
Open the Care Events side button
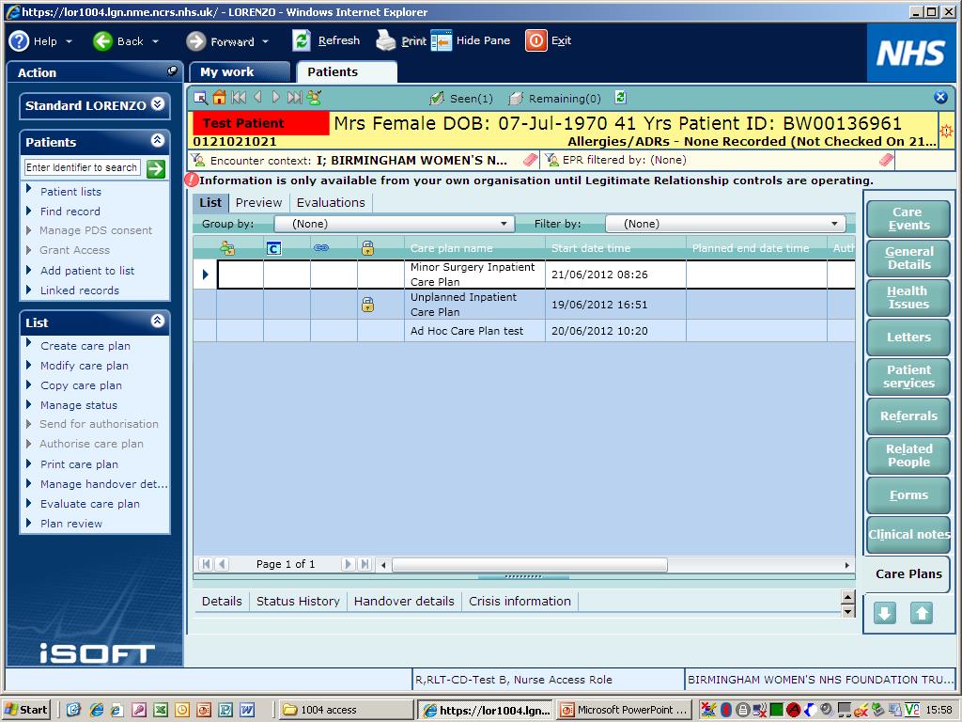(x=908, y=219)
